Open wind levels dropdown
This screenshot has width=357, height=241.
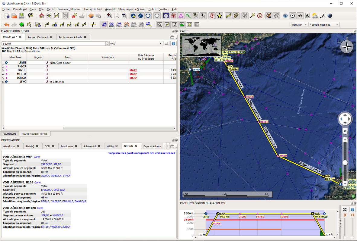click(323, 16)
